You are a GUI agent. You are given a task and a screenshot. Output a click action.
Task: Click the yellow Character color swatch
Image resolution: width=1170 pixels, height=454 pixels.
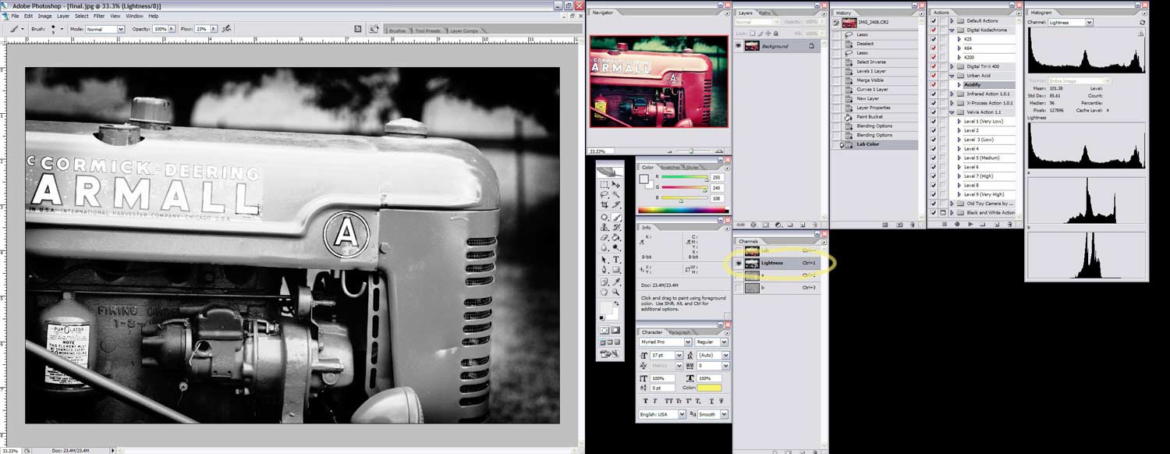click(x=710, y=388)
